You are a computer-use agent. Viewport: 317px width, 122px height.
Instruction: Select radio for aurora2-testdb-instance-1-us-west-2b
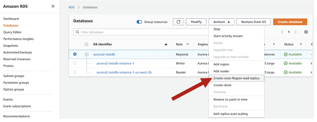(x=75, y=72)
